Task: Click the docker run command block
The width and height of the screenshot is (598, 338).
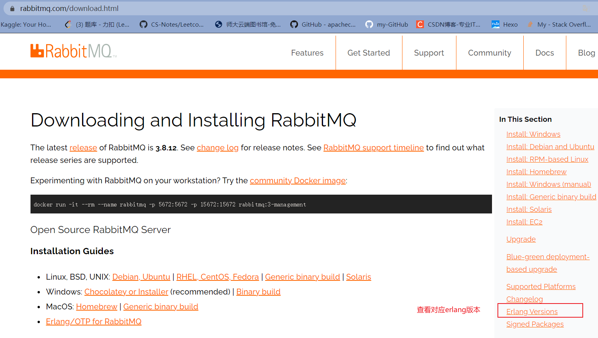Action: click(261, 204)
